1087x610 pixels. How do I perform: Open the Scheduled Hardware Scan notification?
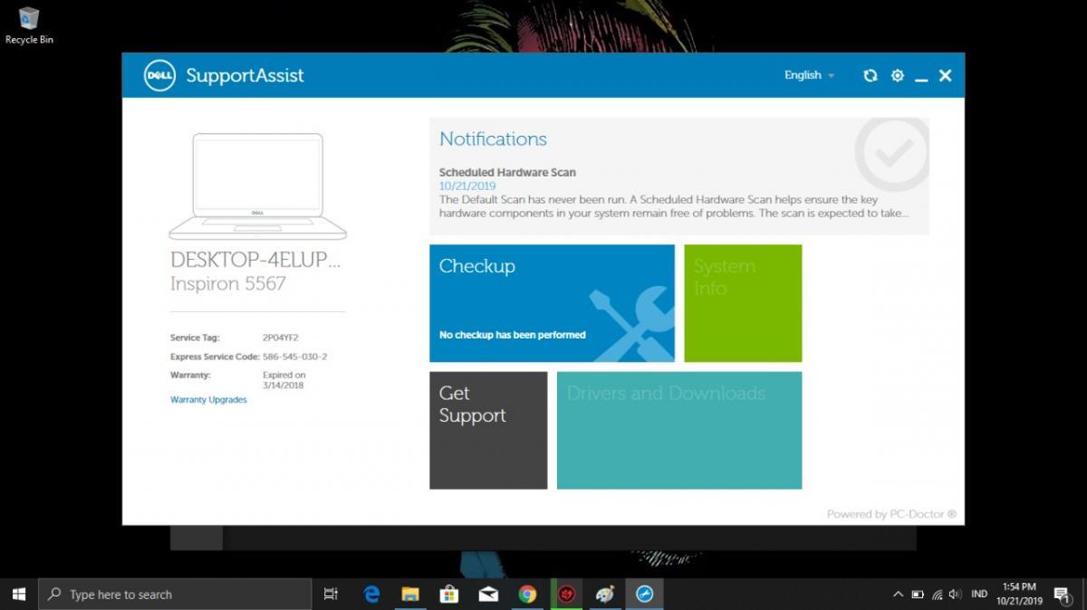[507, 172]
